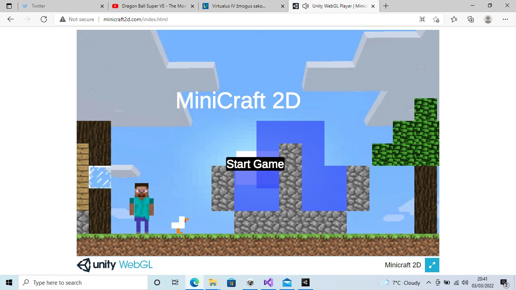Open File Explorer on taskbar
Screen dimensions: 516x290
[213, 282]
